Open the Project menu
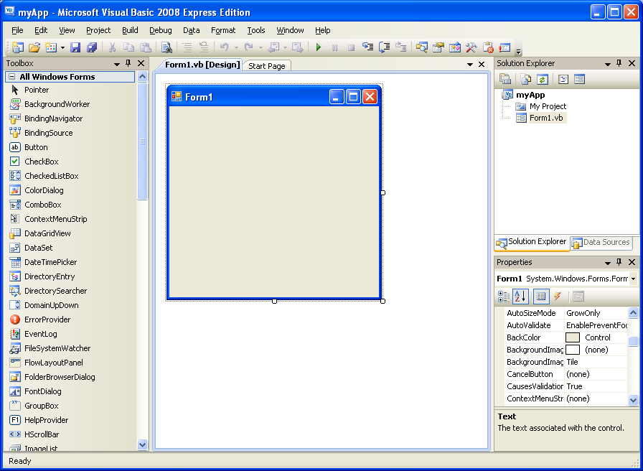The image size is (643, 471). [98, 30]
